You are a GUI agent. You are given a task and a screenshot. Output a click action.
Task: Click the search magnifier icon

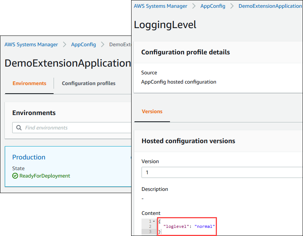click(19, 128)
